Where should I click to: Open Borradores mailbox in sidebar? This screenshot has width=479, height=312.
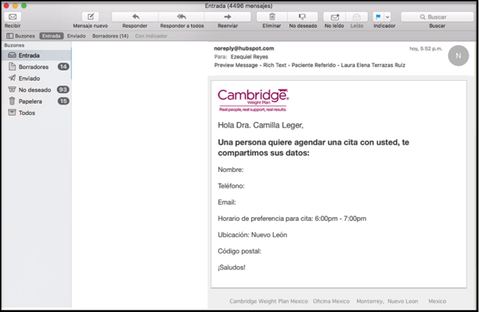[37, 67]
